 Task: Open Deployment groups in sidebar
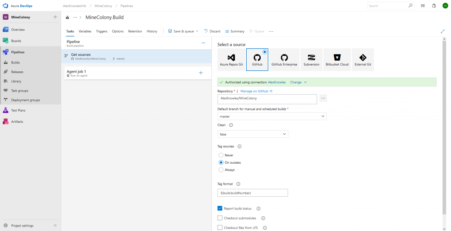[25, 100]
